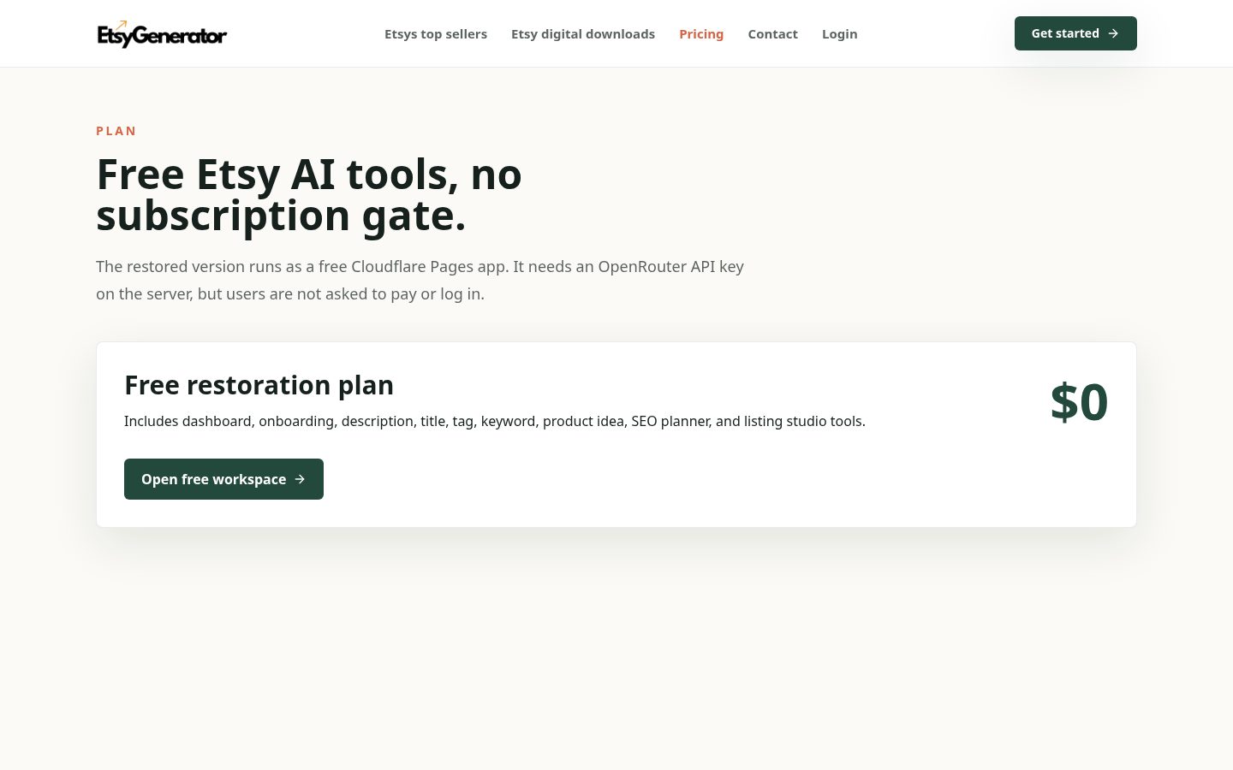Click the EtsyGenerator logo
This screenshot has width=1233, height=770.
[x=162, y=34]
